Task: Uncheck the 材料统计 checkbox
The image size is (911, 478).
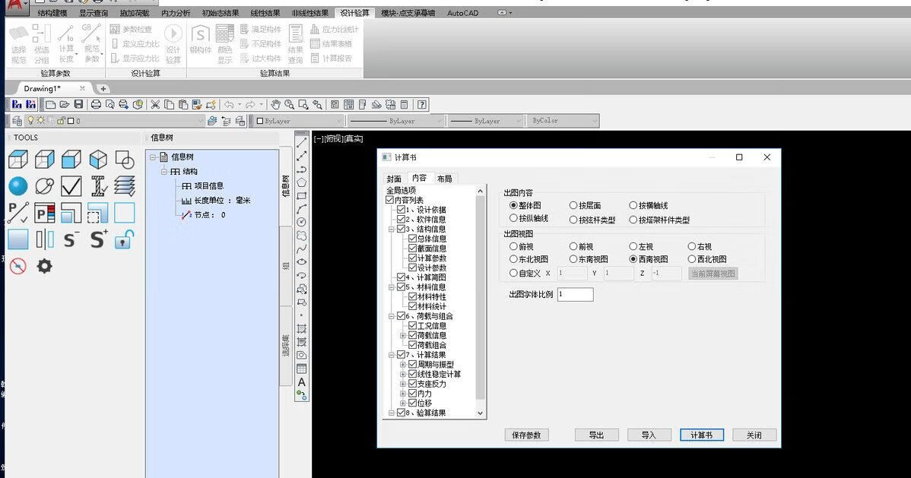Action: 413,306
